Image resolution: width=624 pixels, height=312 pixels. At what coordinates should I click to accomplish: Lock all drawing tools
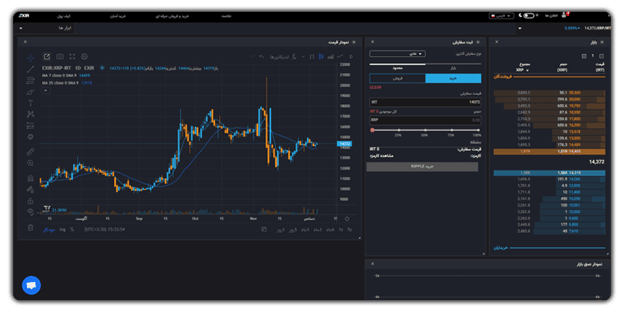pos(31,200)
